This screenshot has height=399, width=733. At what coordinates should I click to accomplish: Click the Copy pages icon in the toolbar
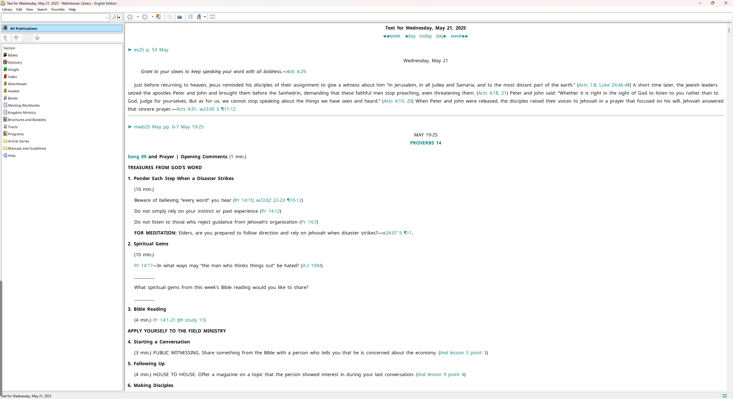[169, 17]
